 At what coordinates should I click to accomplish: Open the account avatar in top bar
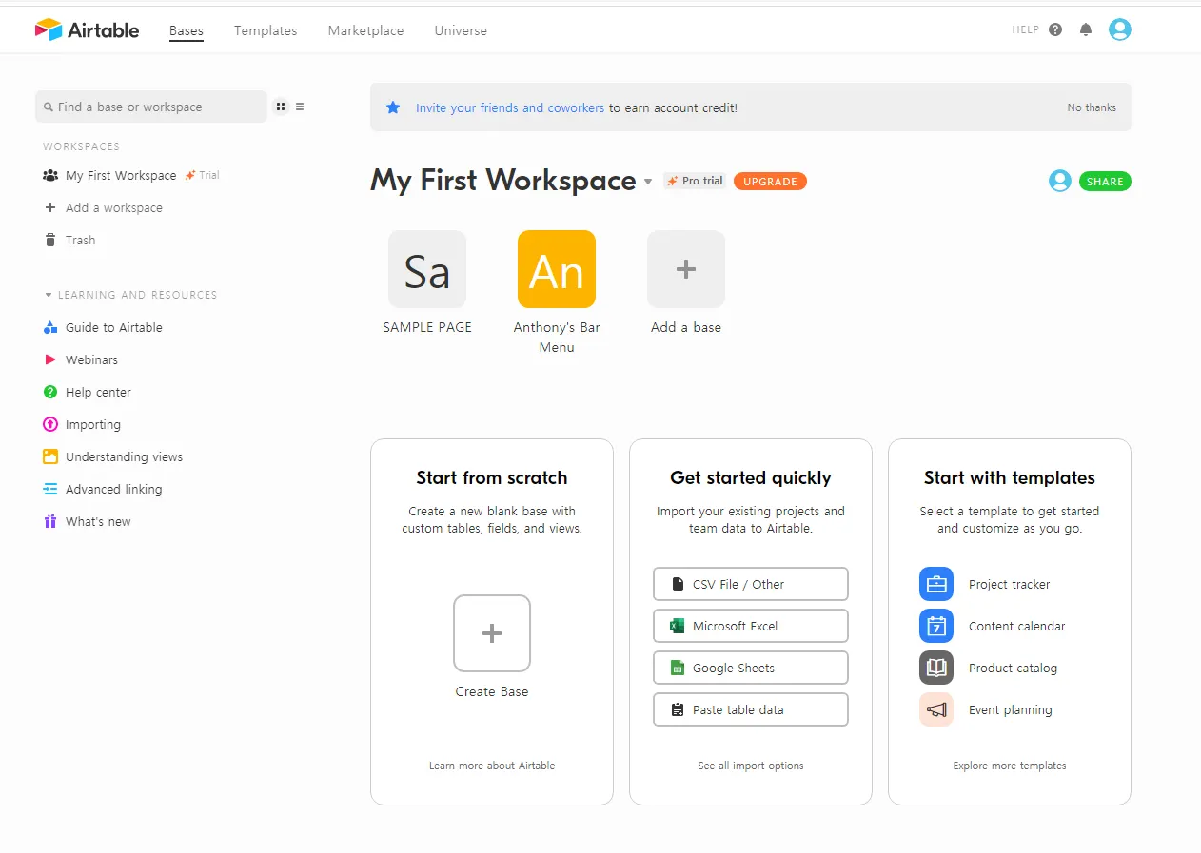[1120, 29]
